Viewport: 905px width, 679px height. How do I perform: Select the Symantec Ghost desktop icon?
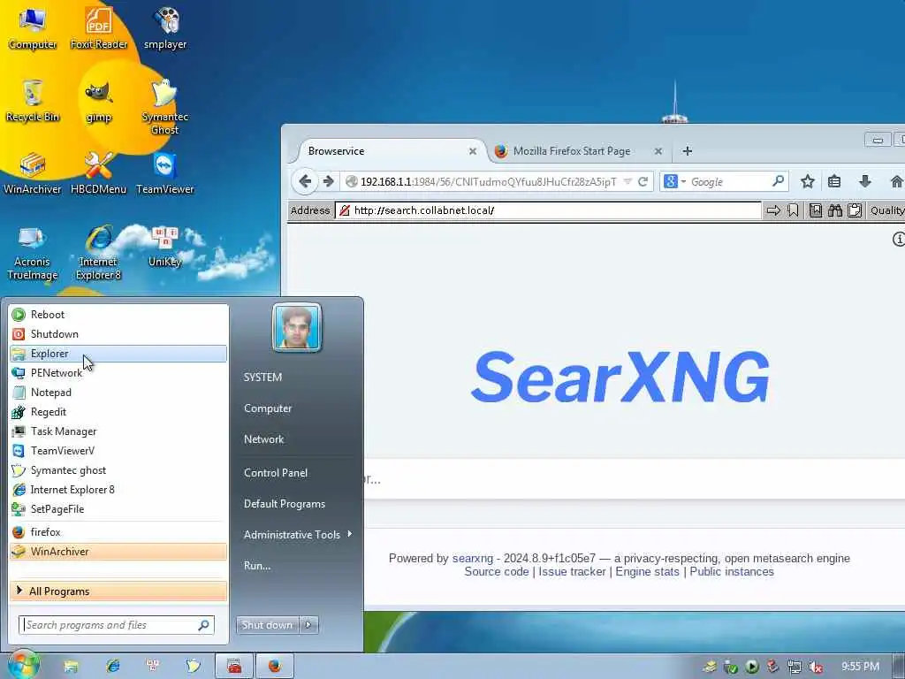165,107
